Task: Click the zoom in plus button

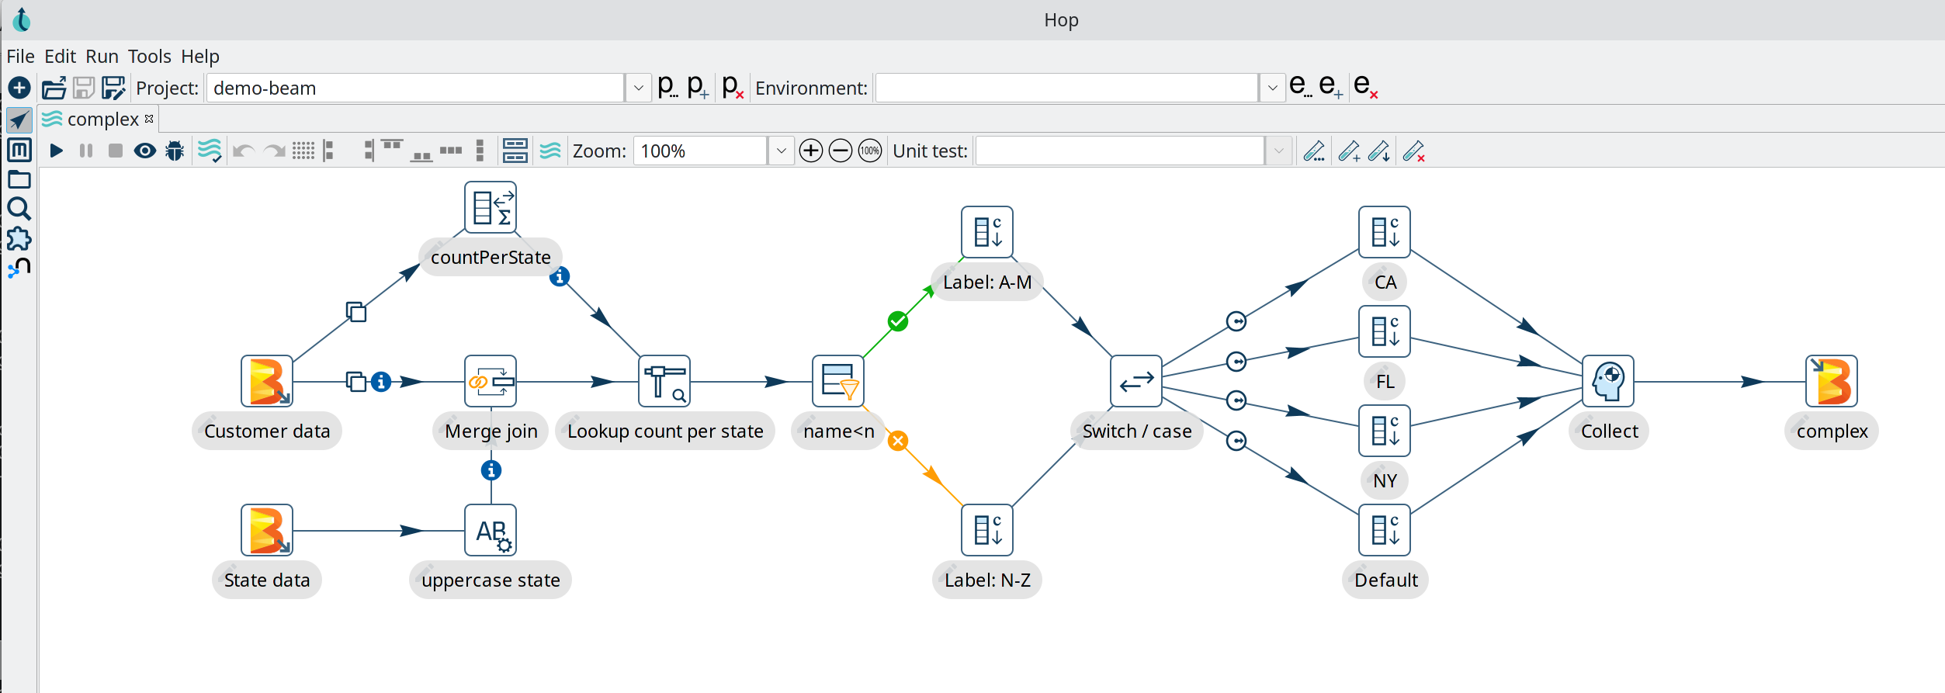Action: [x=811, y=151]
